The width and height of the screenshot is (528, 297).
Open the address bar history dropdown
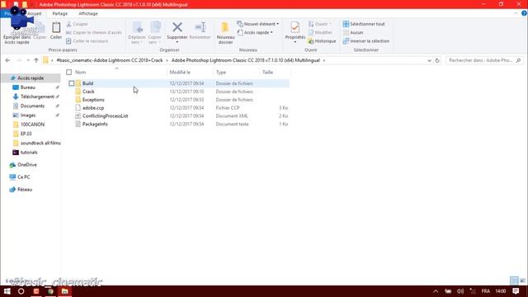click(x=429, y=60)
